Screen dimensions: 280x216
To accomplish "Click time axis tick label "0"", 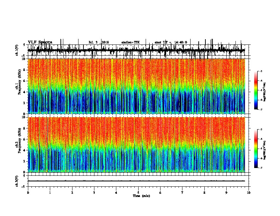I will click(28, 193).
